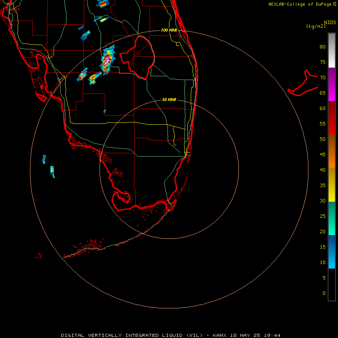
Task: Click the white-gray segment of the color bar
Action: coord(332,50)
